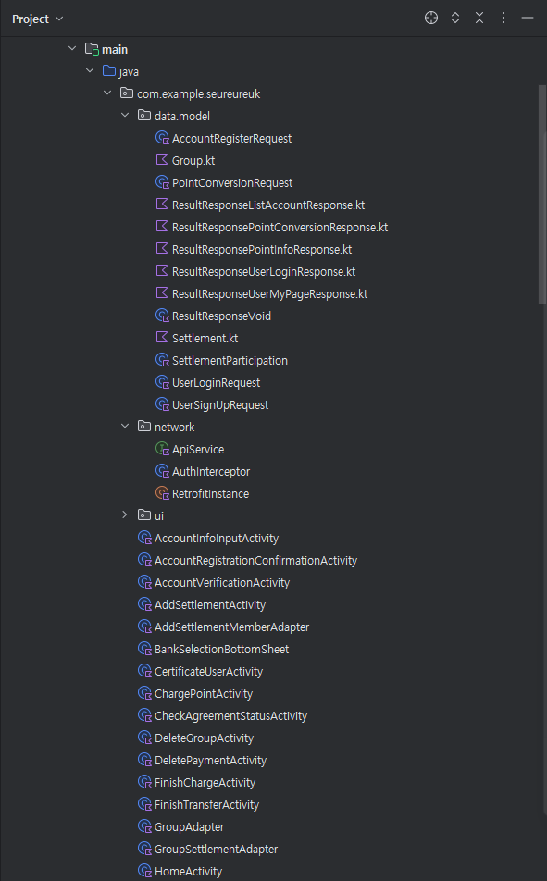Collapse the data.model package
Screen dimensions: 547x881
tap(125, 115)
